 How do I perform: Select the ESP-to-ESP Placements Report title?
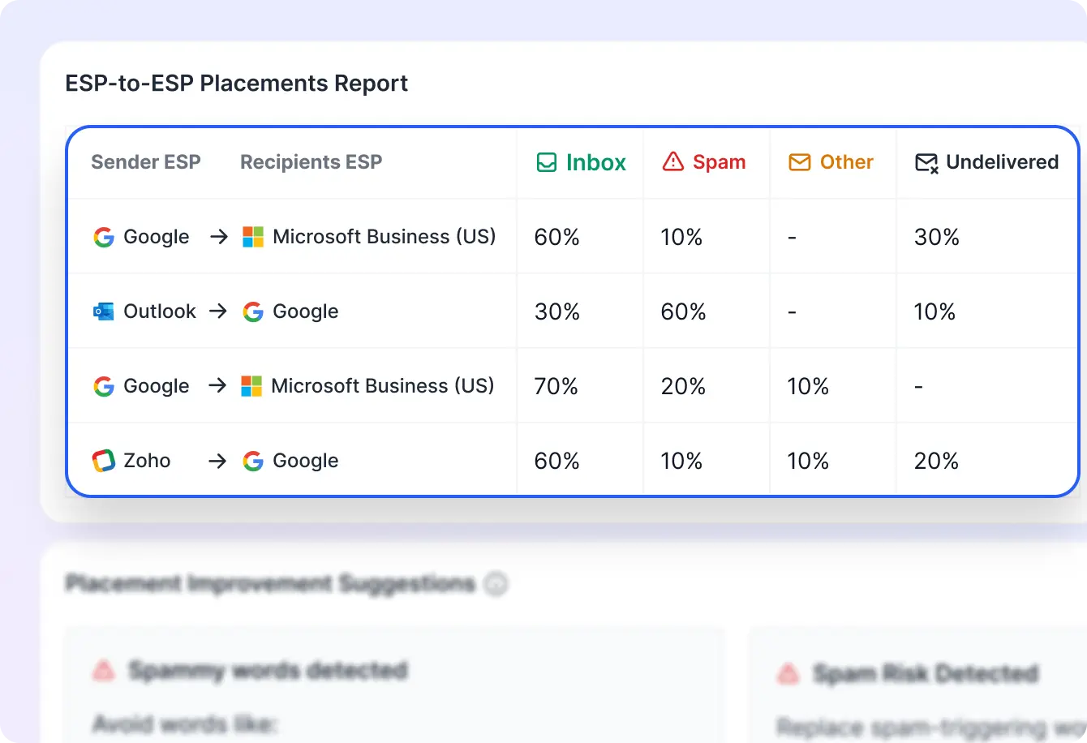coord(237,83)
